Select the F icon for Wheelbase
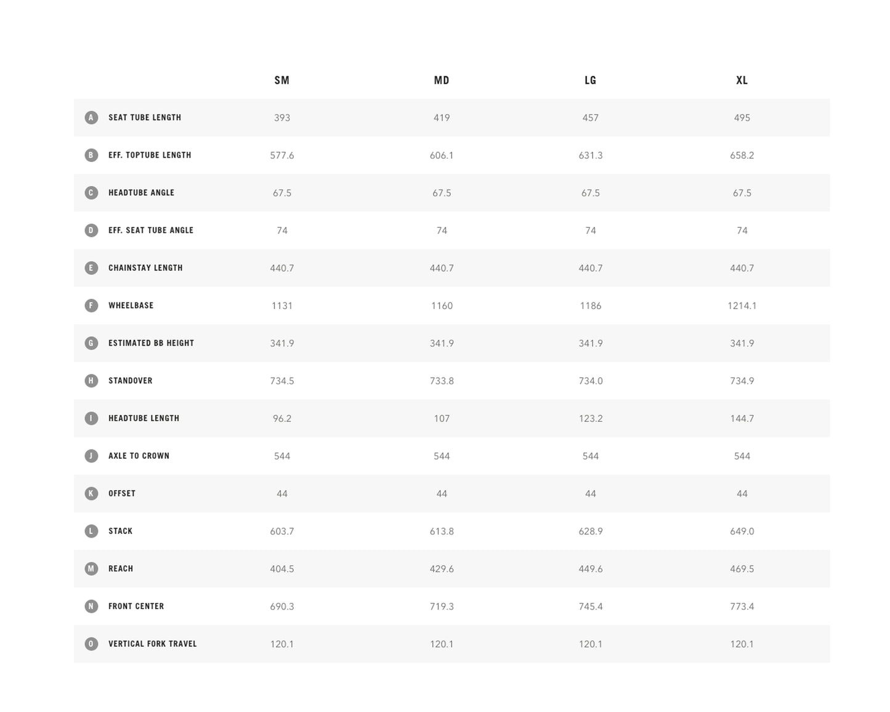 click(x=91, y=305)
